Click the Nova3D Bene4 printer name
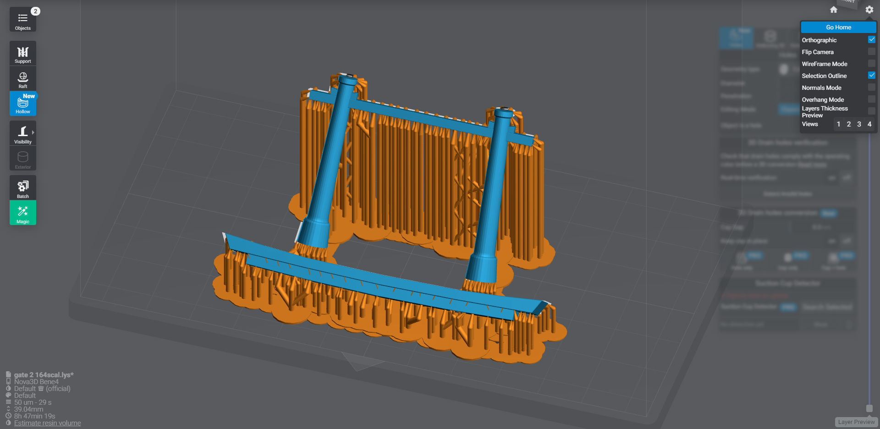Viewport: 880px width, 429px height. click(36, 382)
